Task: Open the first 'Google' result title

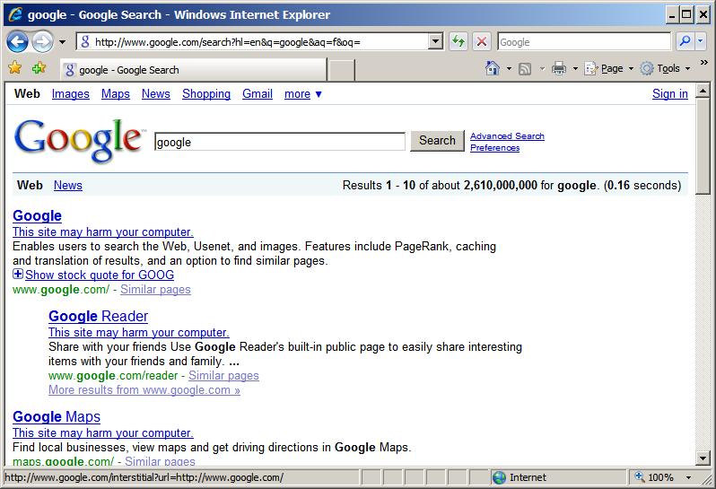Action: (x=37, y=215)
